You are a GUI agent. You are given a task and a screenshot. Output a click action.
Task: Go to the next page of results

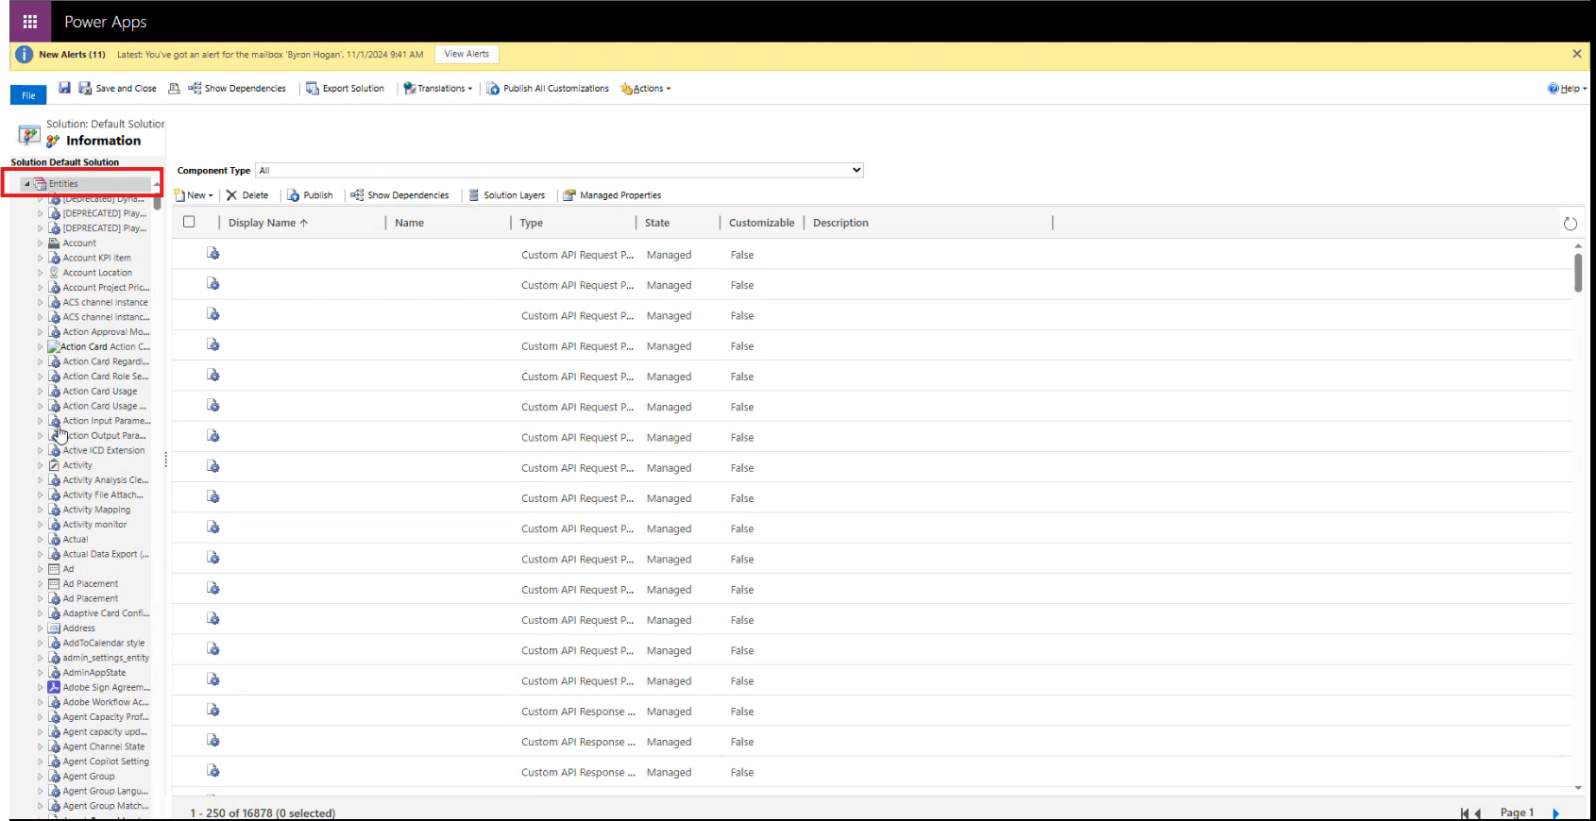pos(1555,813)
